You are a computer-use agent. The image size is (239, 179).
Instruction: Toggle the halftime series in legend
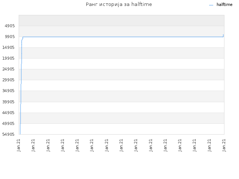[x=224, y=4]
